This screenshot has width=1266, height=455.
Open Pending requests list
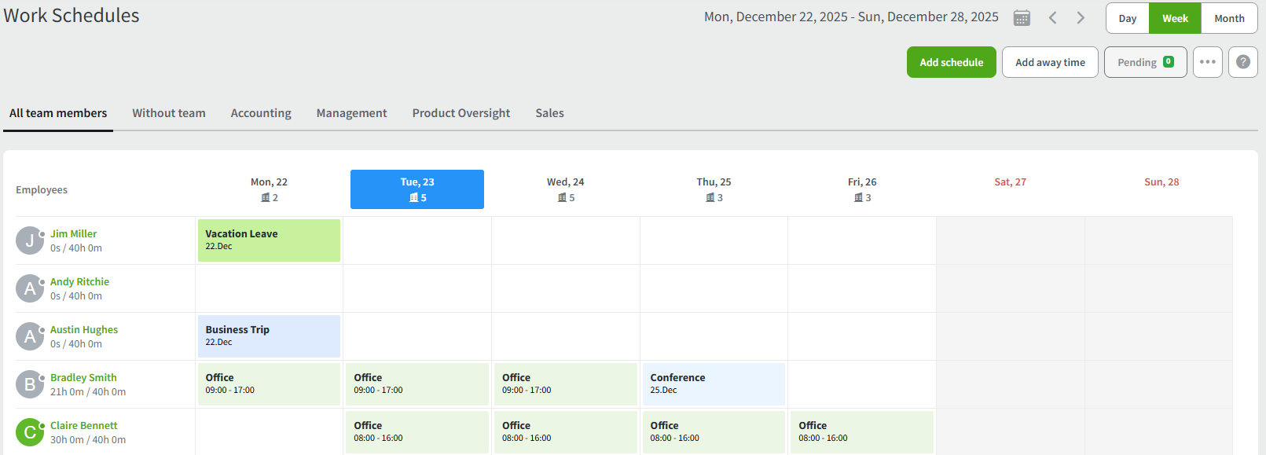pyautogui.click(x=1145, y=62)
